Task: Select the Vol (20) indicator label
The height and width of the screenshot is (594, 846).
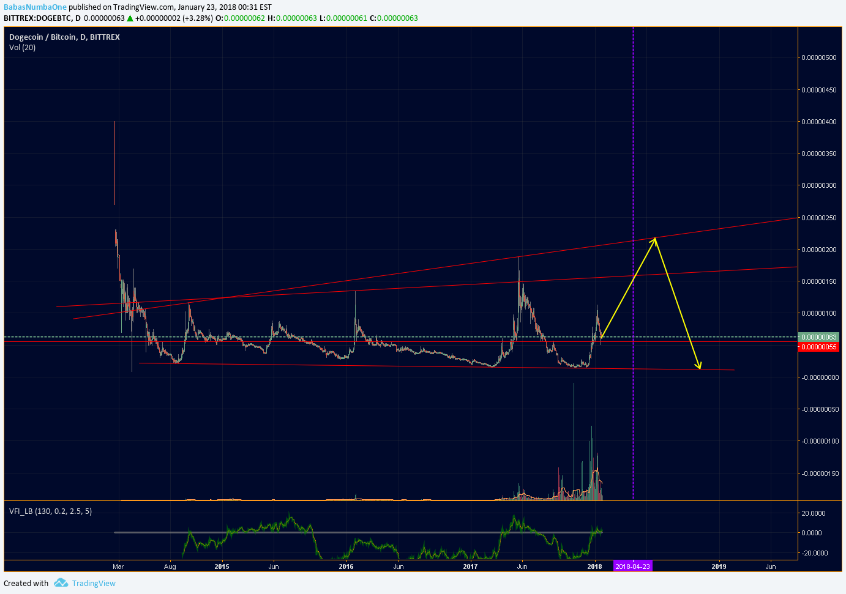Action: coord(22,47)
